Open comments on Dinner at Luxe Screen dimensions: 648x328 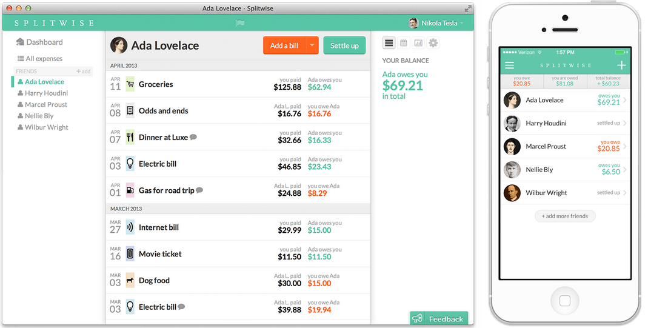click(193, 137)
